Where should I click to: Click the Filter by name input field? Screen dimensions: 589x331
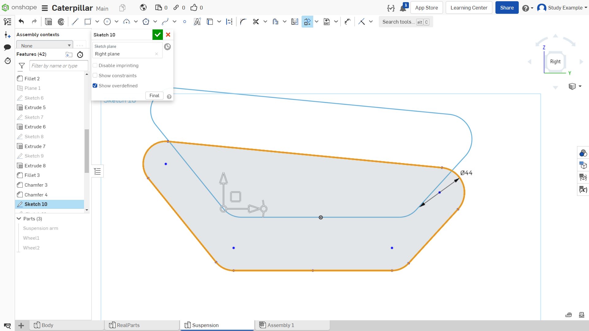59,66
